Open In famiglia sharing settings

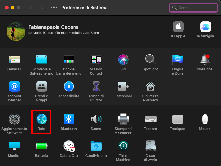point(206,27)
